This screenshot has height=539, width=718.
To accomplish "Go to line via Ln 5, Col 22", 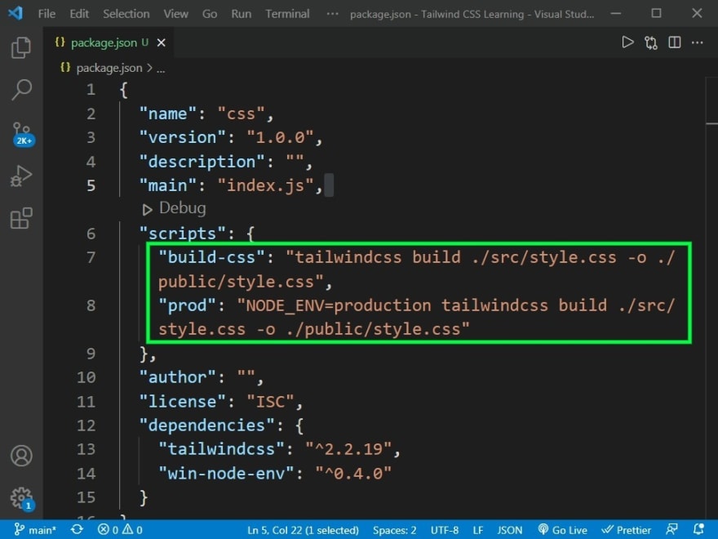I will coord(303,530).
